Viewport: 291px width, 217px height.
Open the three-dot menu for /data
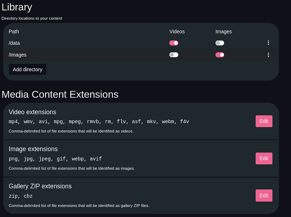268,43
